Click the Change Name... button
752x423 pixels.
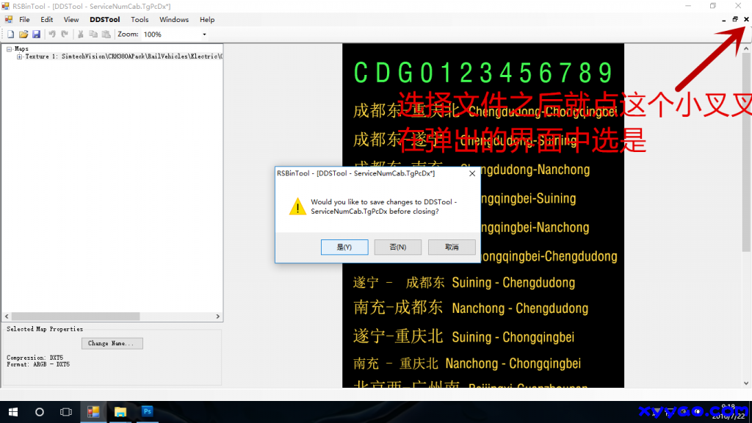click(x=112, y=343)
